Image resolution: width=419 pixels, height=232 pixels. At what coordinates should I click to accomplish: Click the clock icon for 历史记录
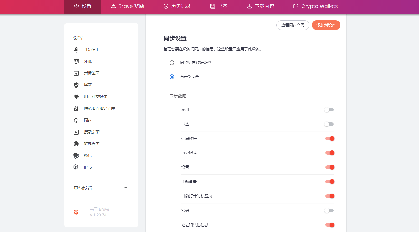(166, 6)
